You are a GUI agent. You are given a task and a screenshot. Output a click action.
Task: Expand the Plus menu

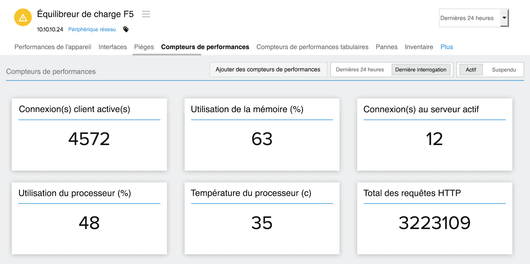point(447,47)
